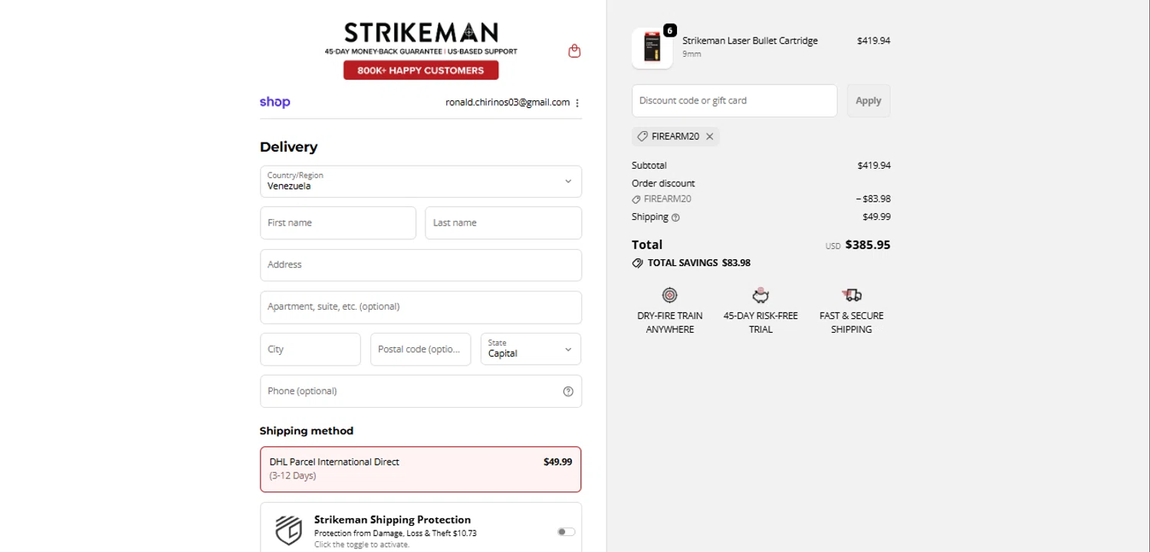The height and width of the screenshot is (552, 1150).
Task: Click the 800K+ Happy Customers banner
Action: [x=421, y=71]
